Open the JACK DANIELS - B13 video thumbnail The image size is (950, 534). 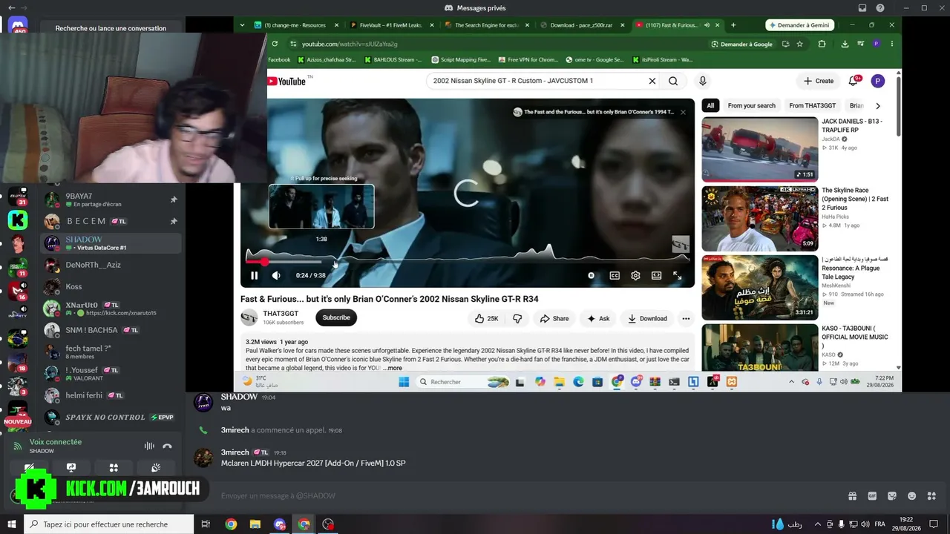760,149
